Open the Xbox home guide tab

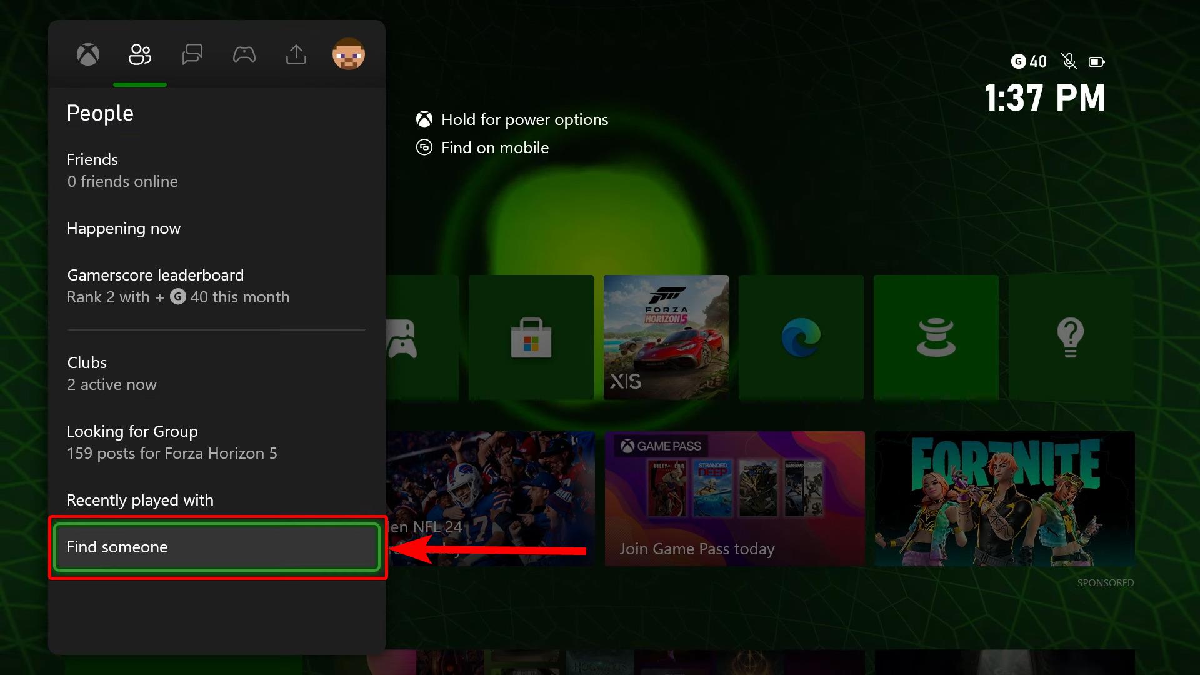88,55
